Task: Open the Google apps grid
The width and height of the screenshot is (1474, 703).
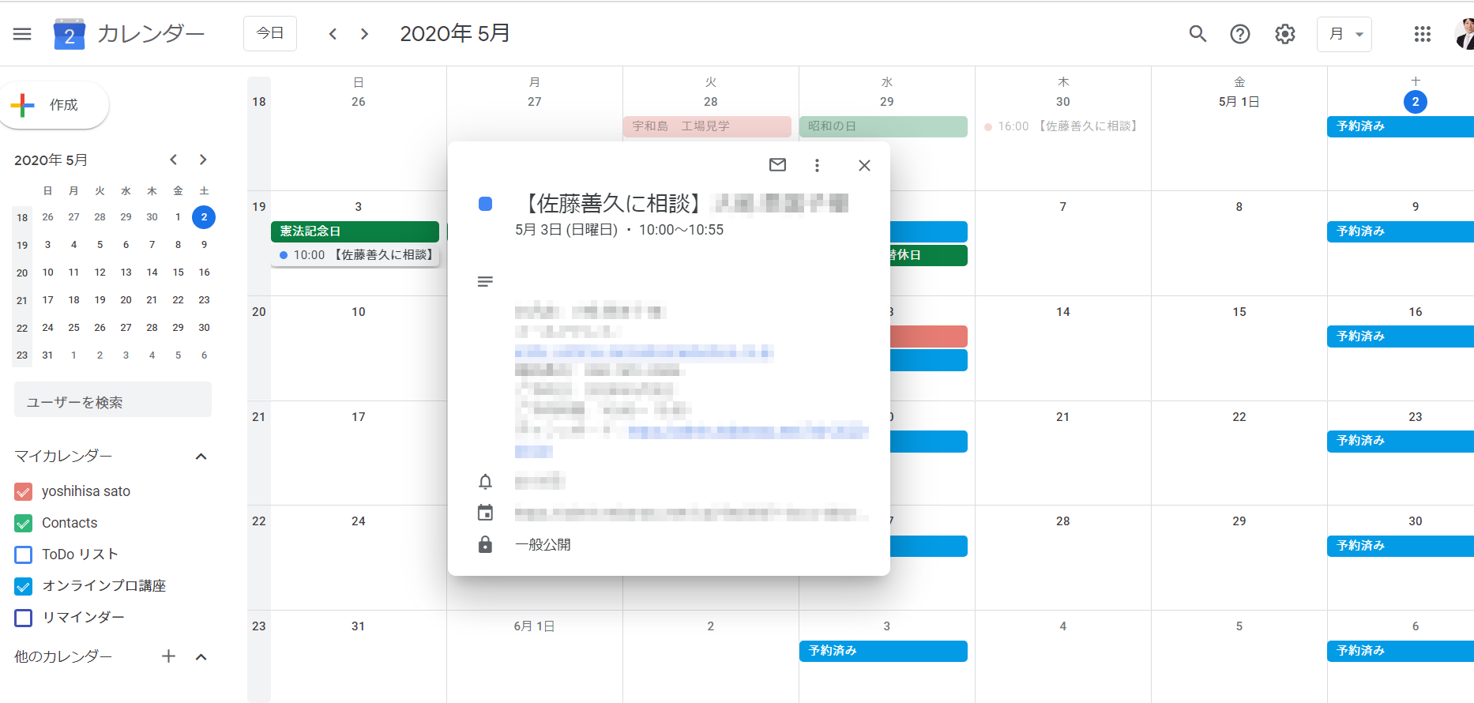Action: tap(1423, 34)
